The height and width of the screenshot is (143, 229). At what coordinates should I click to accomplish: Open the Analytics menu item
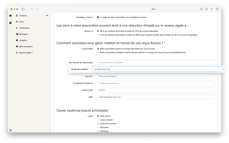coord(23,40)
